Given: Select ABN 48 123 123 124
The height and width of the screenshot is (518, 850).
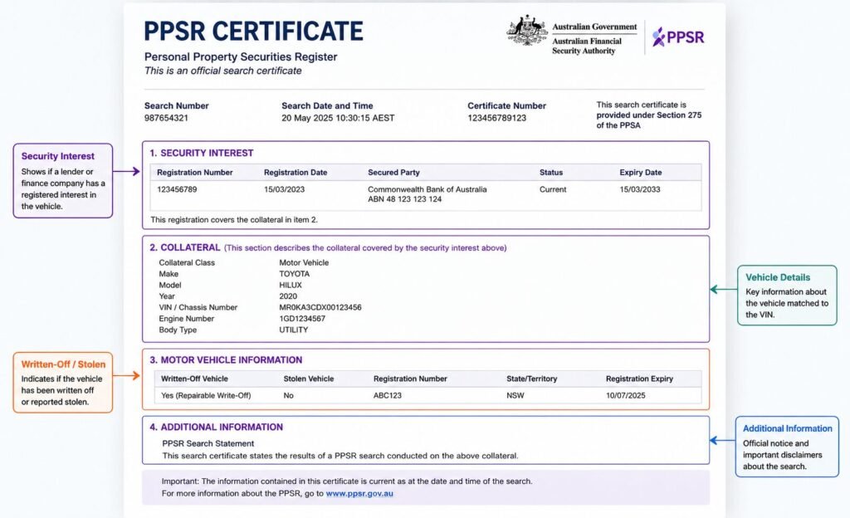Looking at the screenshot, I should pos(404,199).
